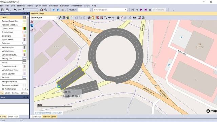Image resolution: width=217 pixels, height=122 pixels.
Task: Click the Pause at input field
Action: (x=84, y=10)
